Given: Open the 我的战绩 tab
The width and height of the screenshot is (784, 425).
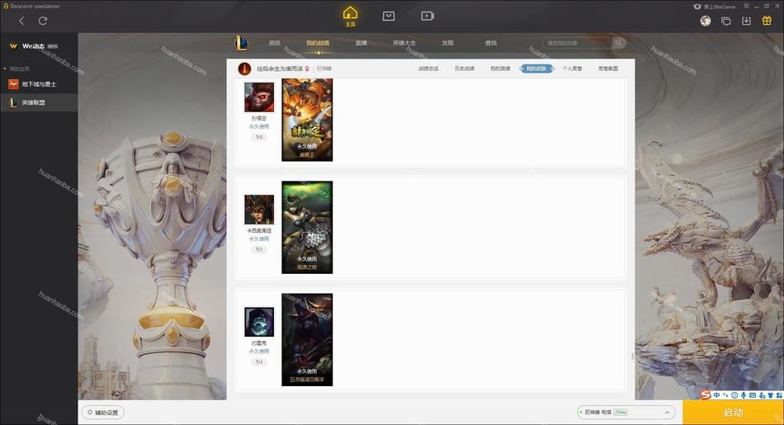Looking at the screenshot, I should tap(318, 43).
